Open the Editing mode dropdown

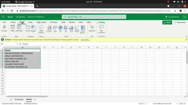click(102, 22)
